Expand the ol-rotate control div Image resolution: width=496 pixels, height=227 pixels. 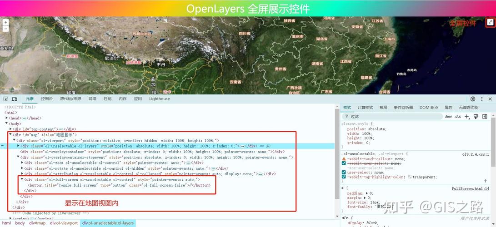point(22,168)
